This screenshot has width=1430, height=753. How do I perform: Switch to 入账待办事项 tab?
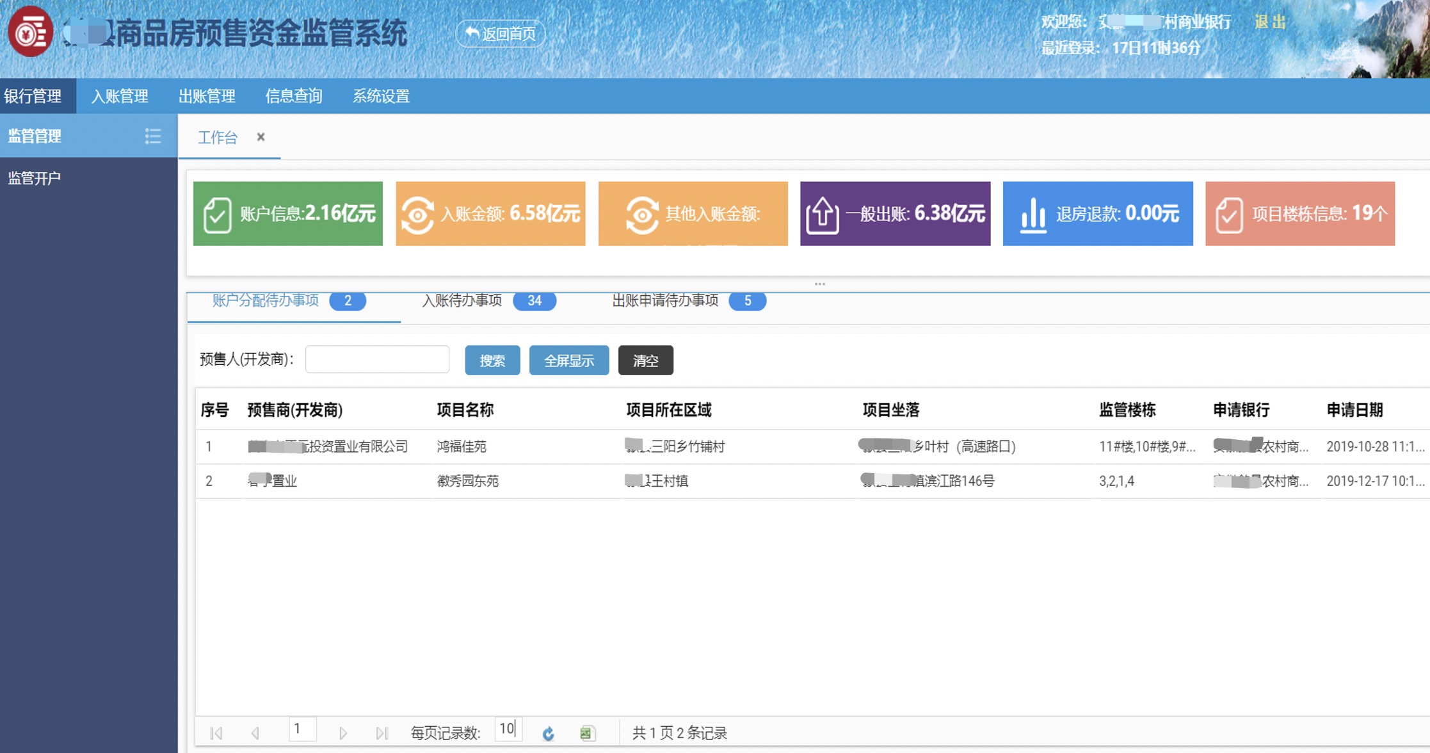tap(462, 300)
